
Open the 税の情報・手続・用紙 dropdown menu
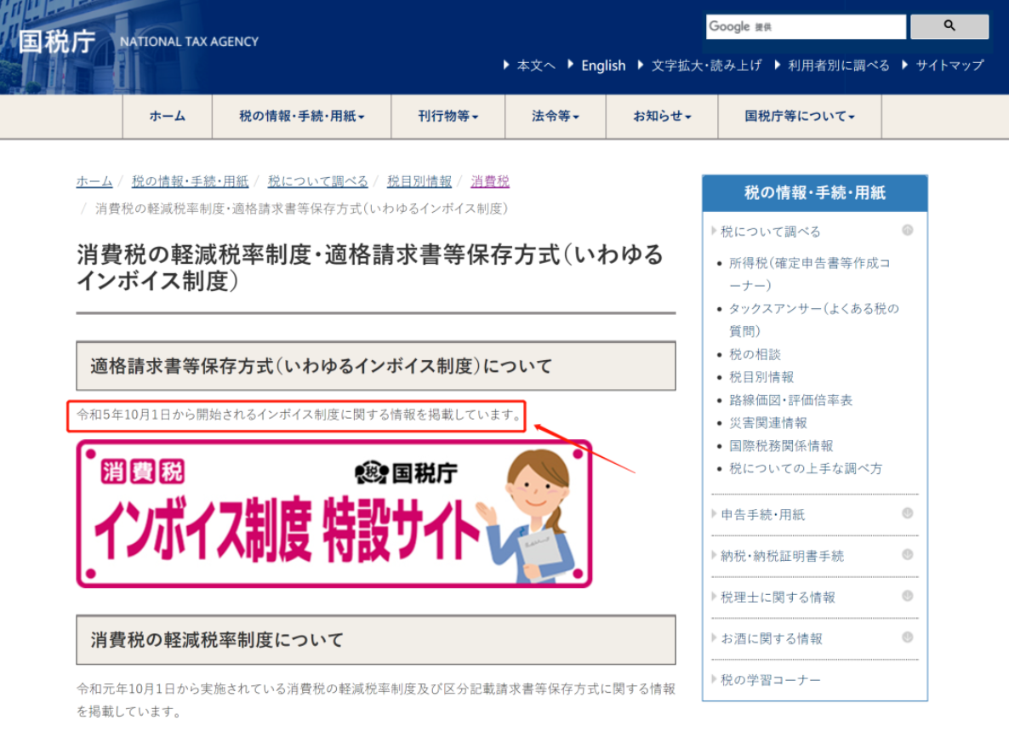300,117
